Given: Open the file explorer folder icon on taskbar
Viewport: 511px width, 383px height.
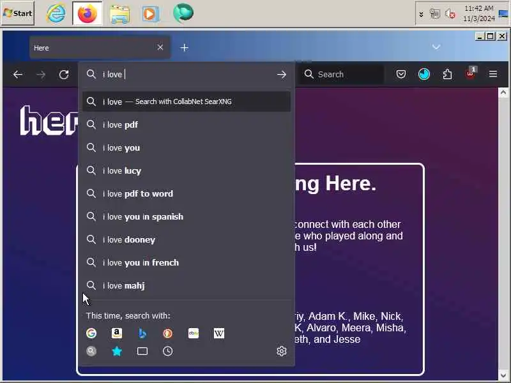Looking at the screenshot, I should click(x=119, y=14).
